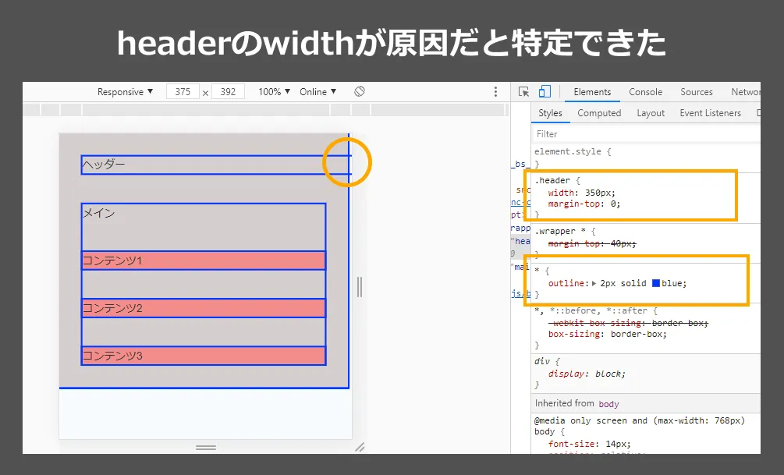
Task: Click the コンテンツ3 block
Action: tap(204, 356)
